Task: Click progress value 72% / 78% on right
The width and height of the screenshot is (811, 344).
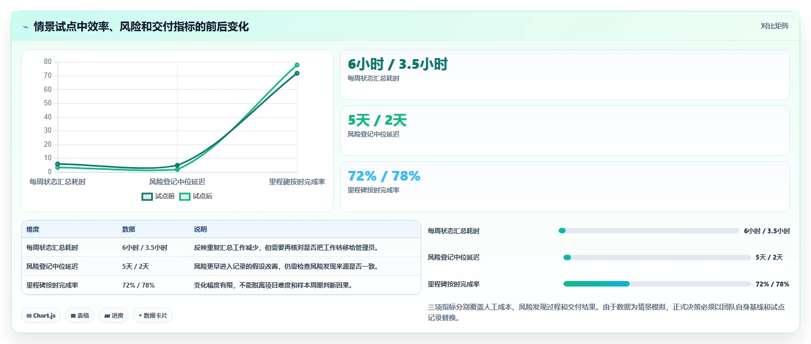Action: [x=772, y=284]
